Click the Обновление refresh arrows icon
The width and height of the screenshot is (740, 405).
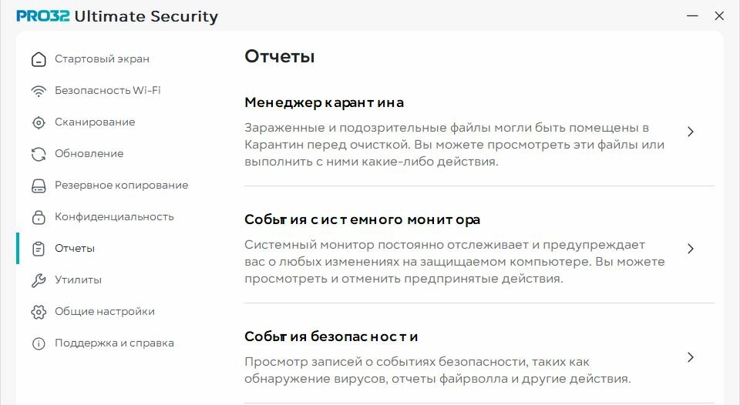click(39, 154)
